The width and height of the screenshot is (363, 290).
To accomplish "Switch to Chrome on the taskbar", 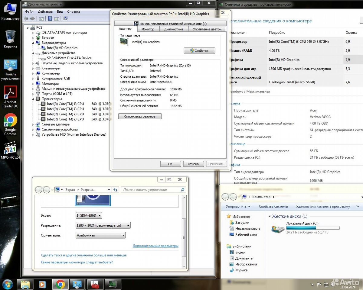I will pyautogui.click(x=60, y=284).
